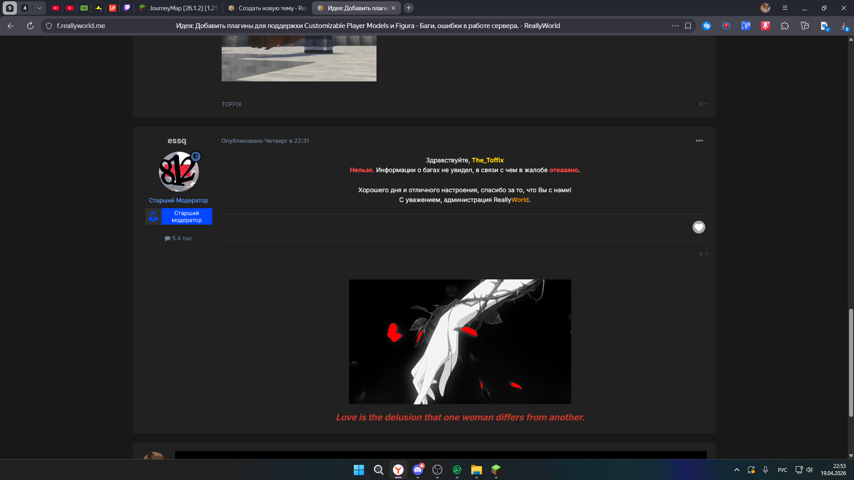
Task: Click the Shazam extension icon
Action: (706, 26)
